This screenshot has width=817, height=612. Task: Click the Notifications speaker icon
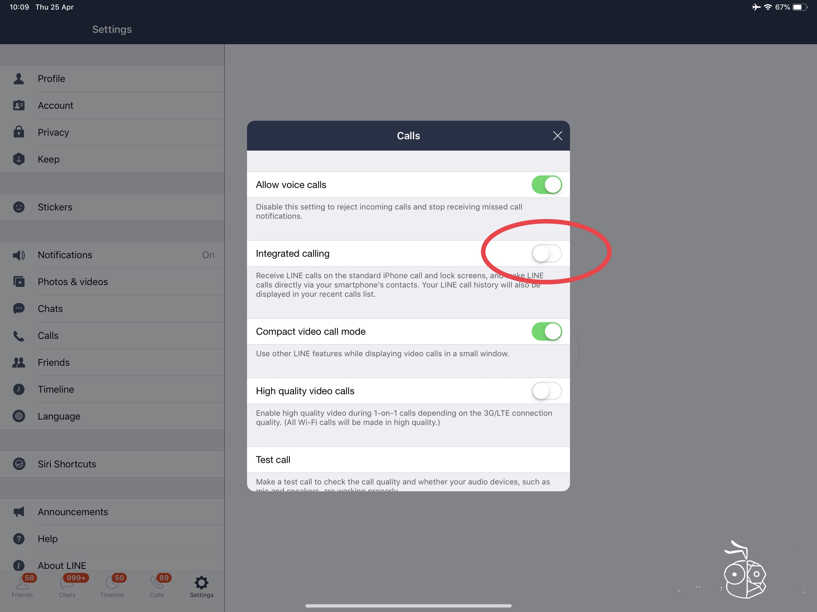click(x=19, y=255)
